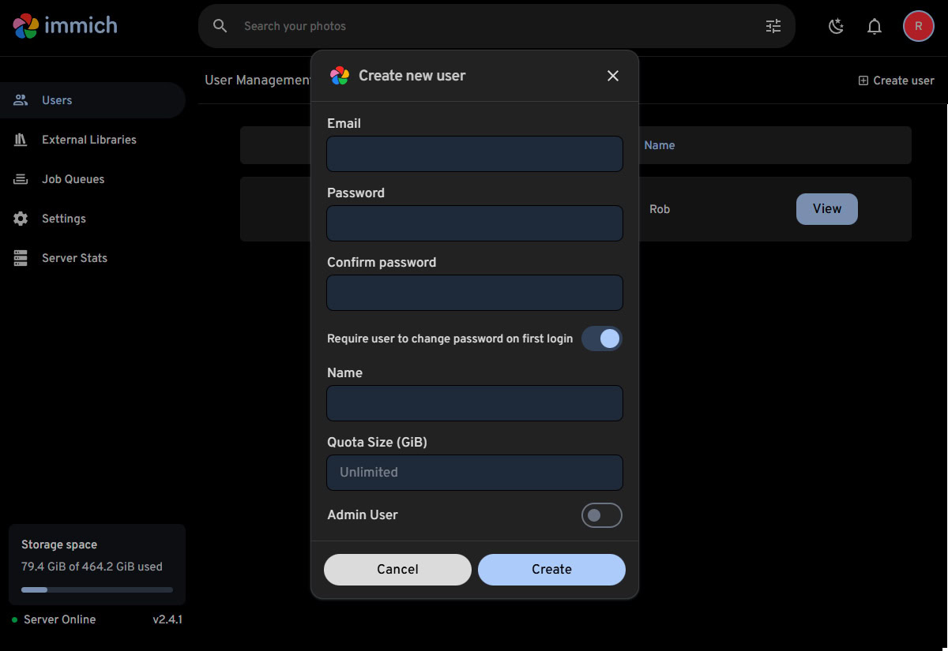Image resolution: width=948 pixels, height=651 pixels.
Task: Open the Create user dialog from the header
Action: (896, 80)
